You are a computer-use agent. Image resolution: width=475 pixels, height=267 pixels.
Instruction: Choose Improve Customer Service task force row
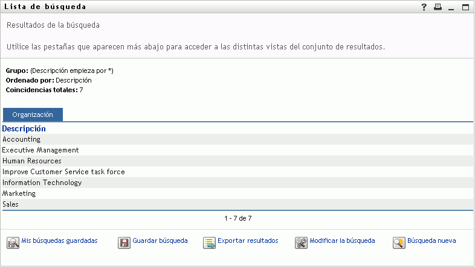[x=64, y=172]
